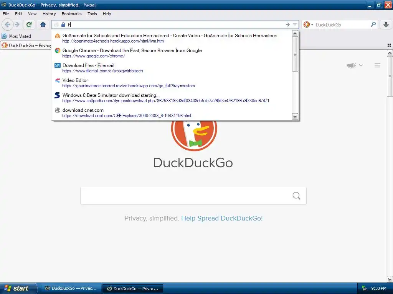
Task: Expand the chevron next to the megaphone
Action: 361,65
